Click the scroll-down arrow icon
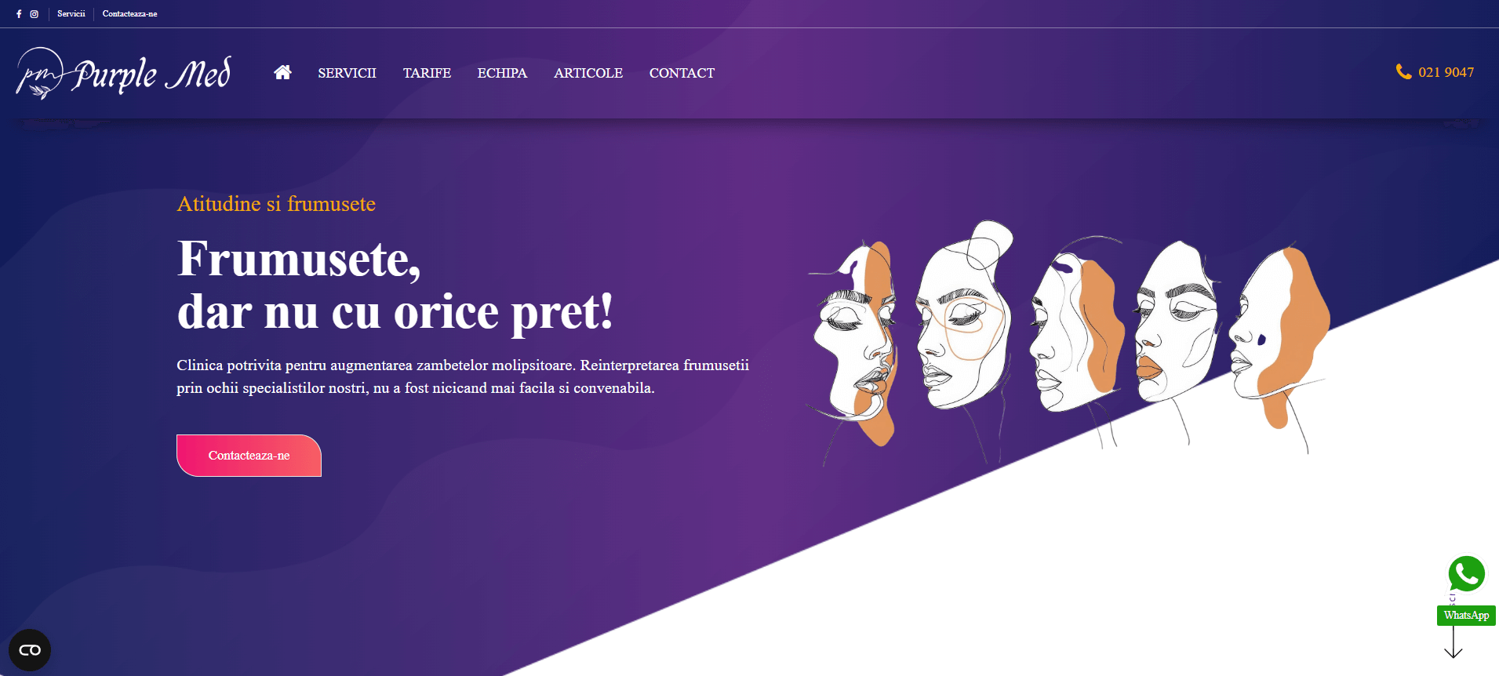Image resolution: width=1499 pixels, height=676 pixels. pyautogui.click(x=1454, y=642)
